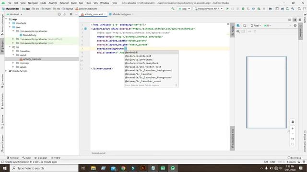Open the Build menu
The width and height of the screenshot is (307, 172).
coord(73,3)
